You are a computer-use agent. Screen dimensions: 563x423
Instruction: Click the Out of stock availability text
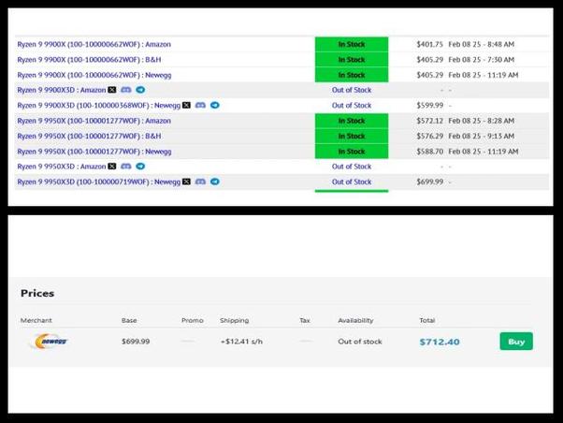click(x=360, y=342)
